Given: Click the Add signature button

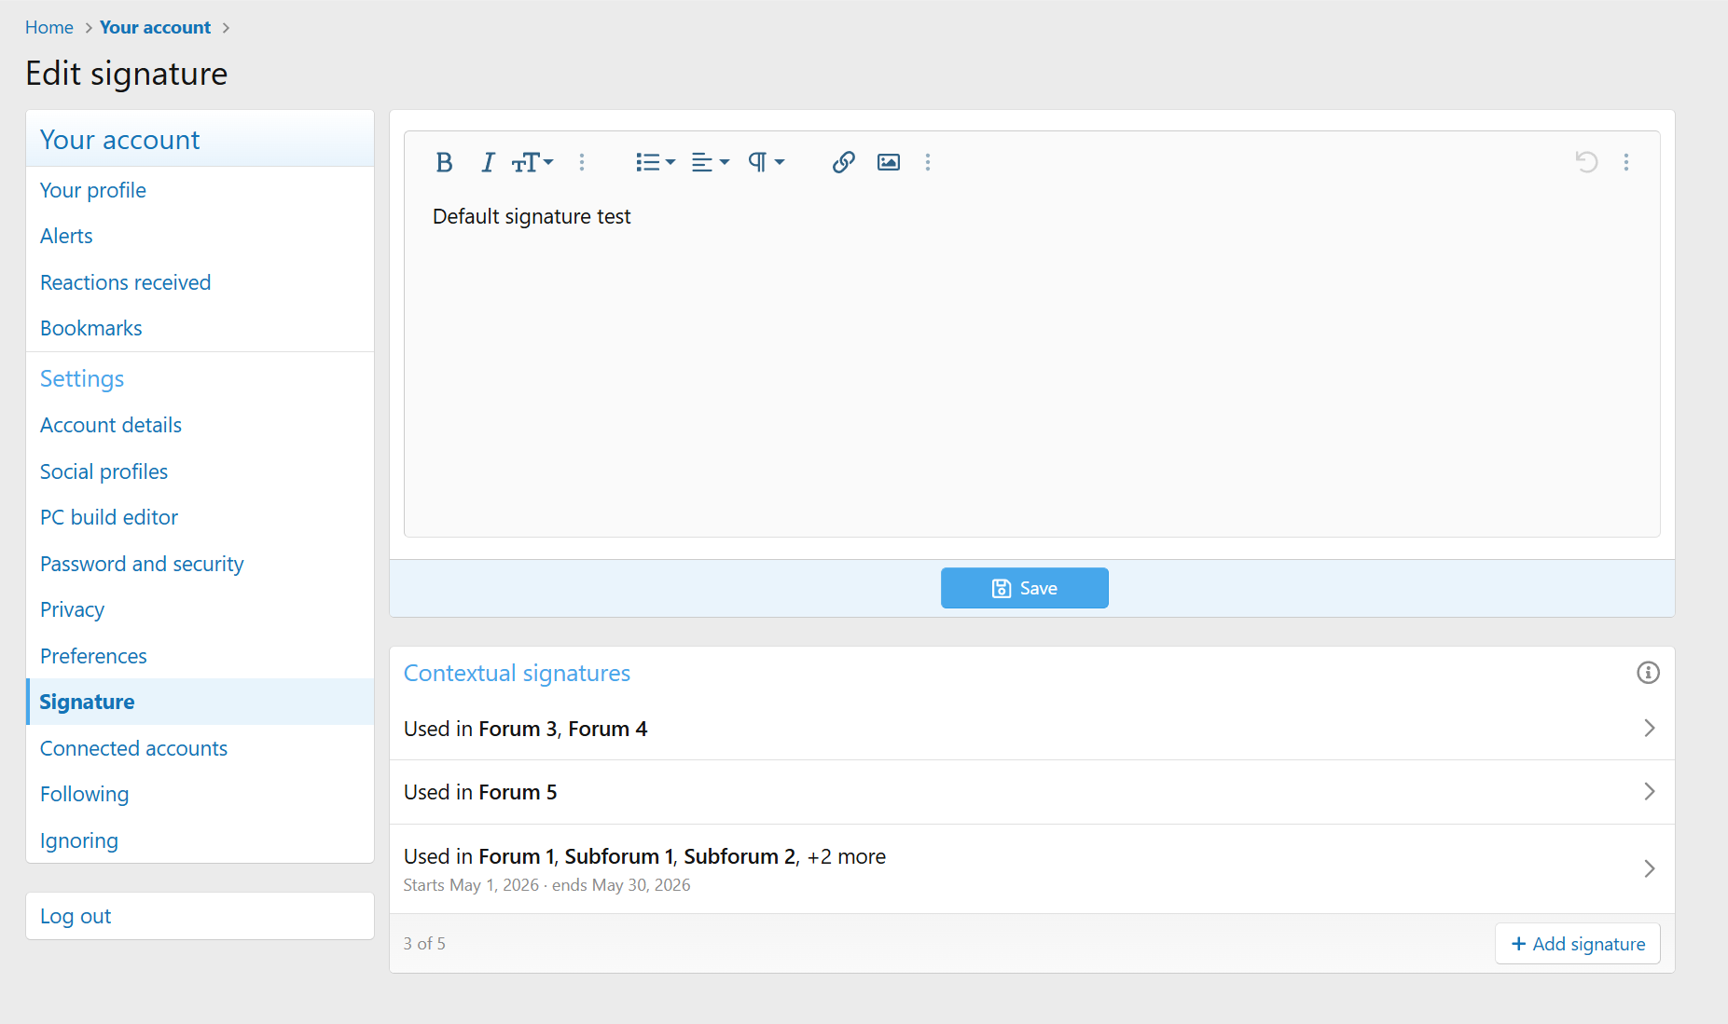Looking at the screenshot, I should (x=1577, y=944).
